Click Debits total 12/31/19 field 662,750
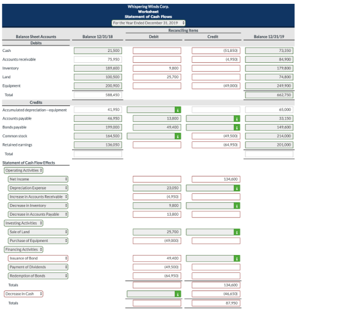Viewport: 360px width, 314px height. (269, 95)
